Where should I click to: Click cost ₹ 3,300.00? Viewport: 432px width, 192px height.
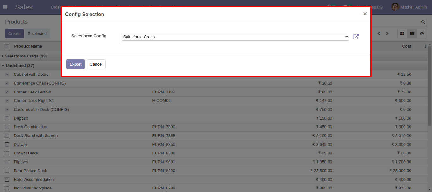[x=401, y=145]
